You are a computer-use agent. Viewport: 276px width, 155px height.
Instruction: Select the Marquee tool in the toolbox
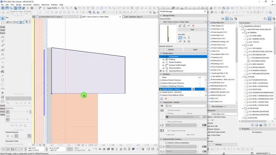(x=3, y=23)
